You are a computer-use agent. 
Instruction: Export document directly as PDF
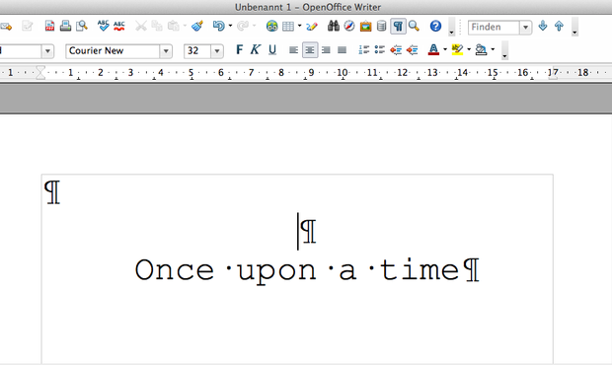(49, 26)
